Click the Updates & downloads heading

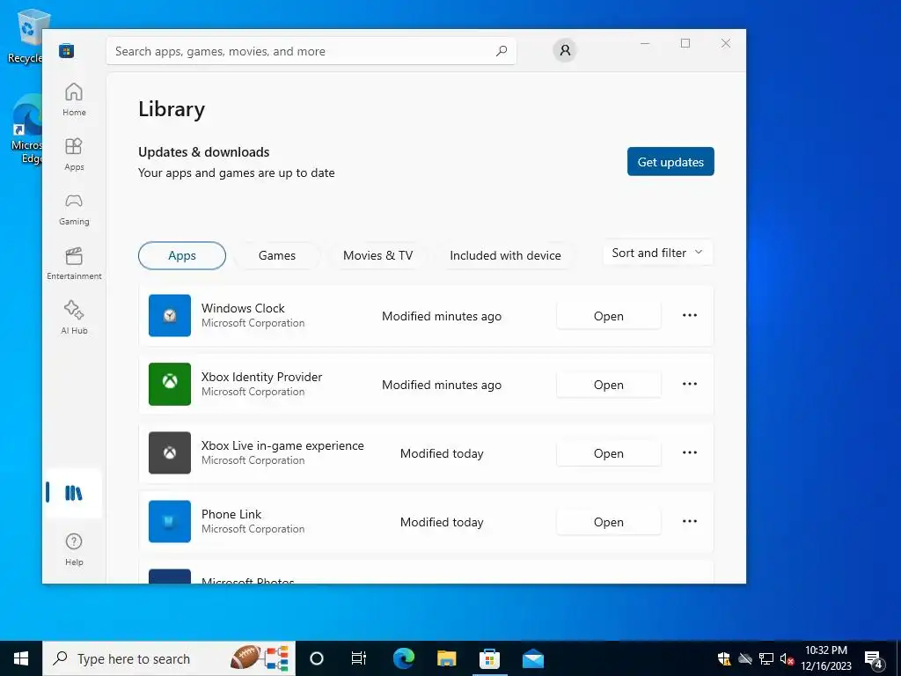204,151
